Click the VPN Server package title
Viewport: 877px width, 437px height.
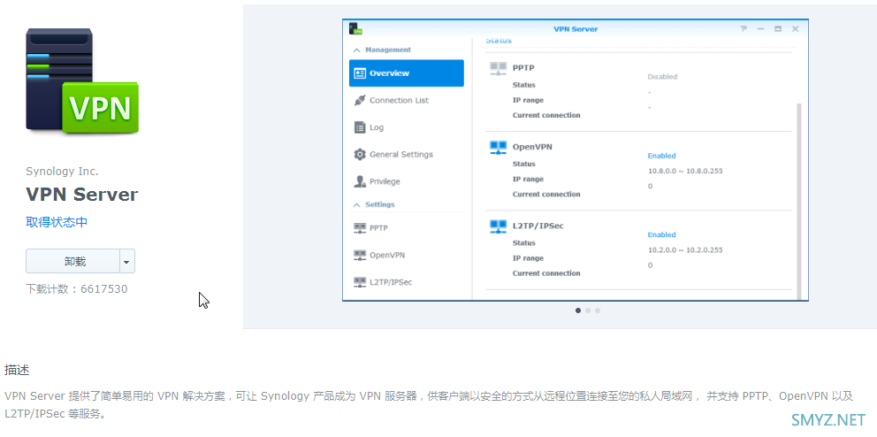click(81, 195)
